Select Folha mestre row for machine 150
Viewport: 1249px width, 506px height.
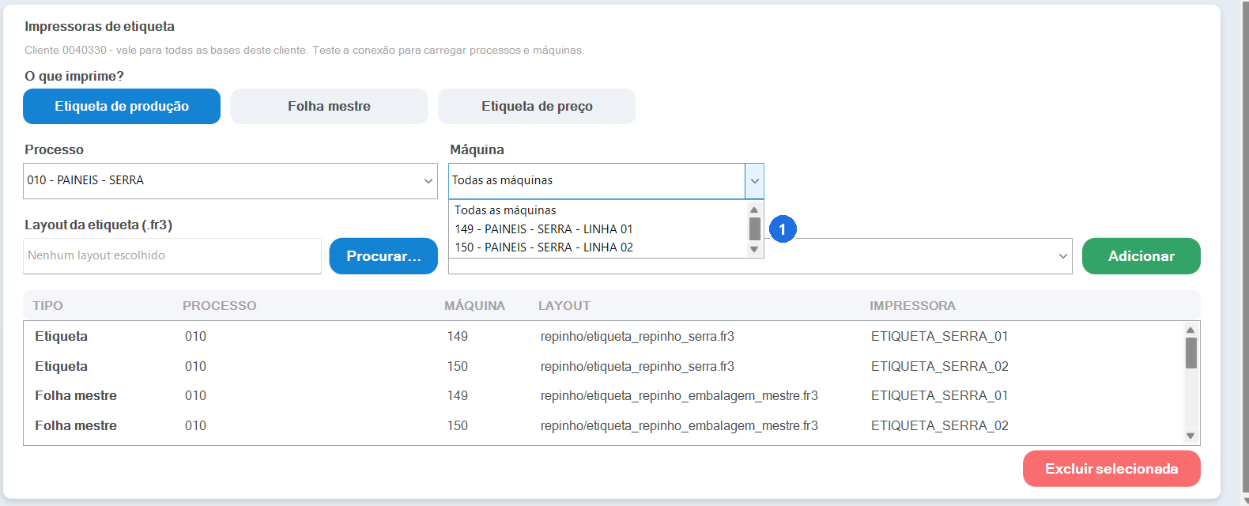602,425
